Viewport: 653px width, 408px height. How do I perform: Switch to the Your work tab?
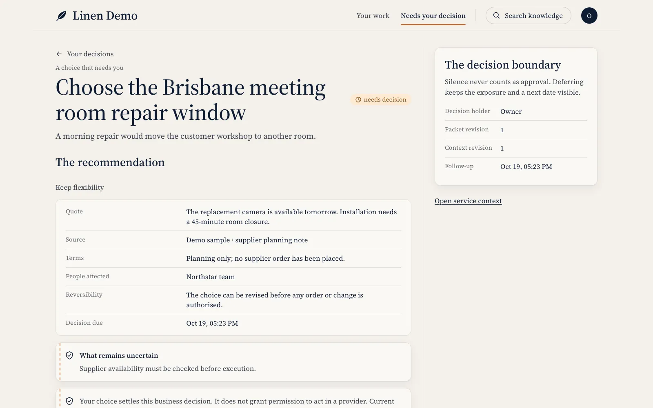[x=373, y=16]
